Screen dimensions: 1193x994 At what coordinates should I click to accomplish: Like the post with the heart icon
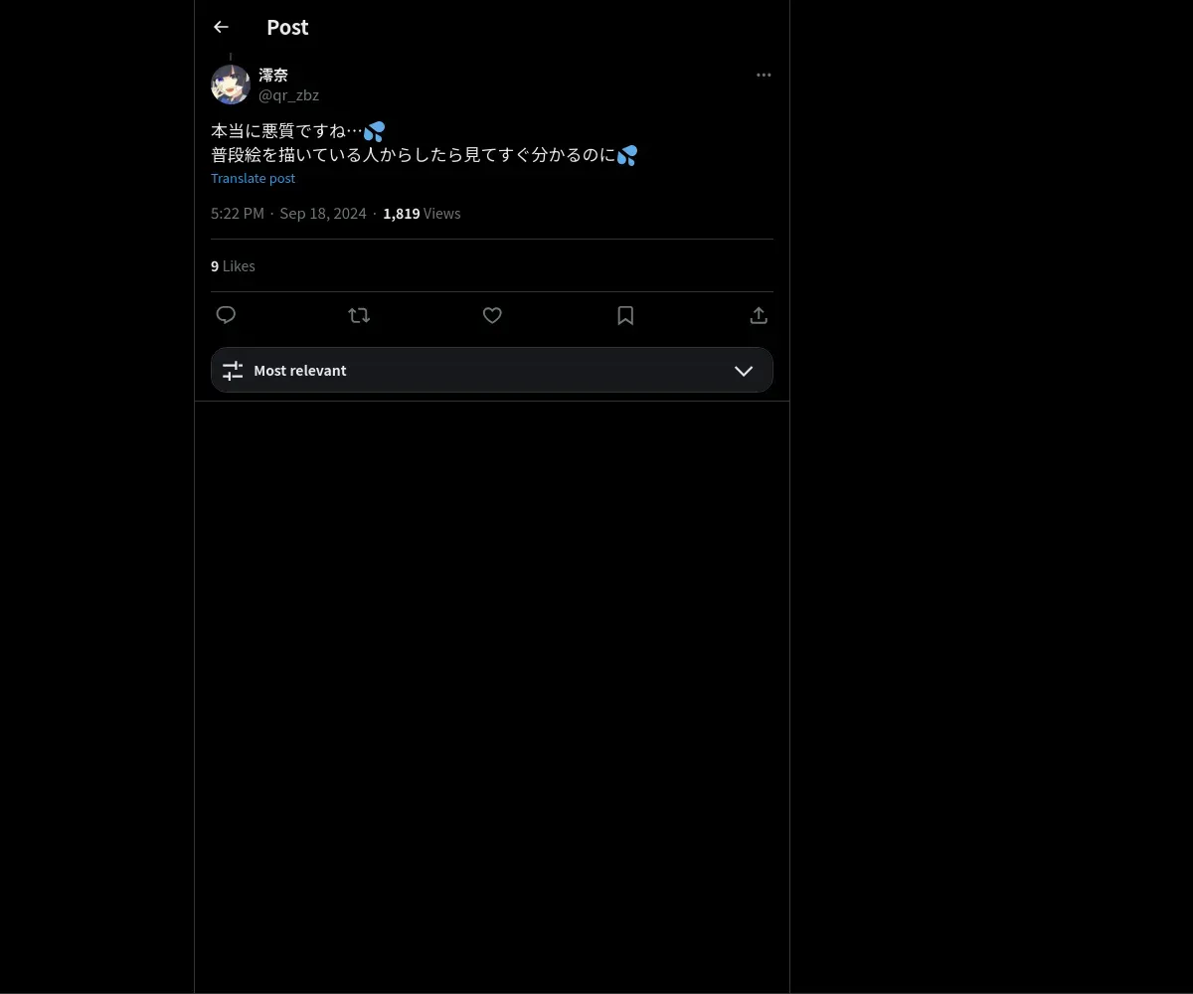point(492,315)
